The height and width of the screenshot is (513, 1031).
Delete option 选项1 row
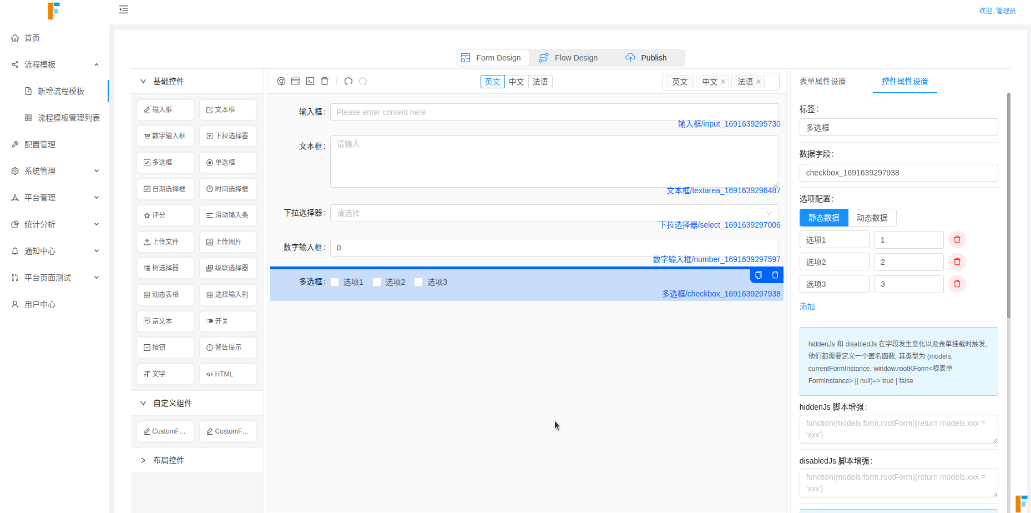[957, 239]
